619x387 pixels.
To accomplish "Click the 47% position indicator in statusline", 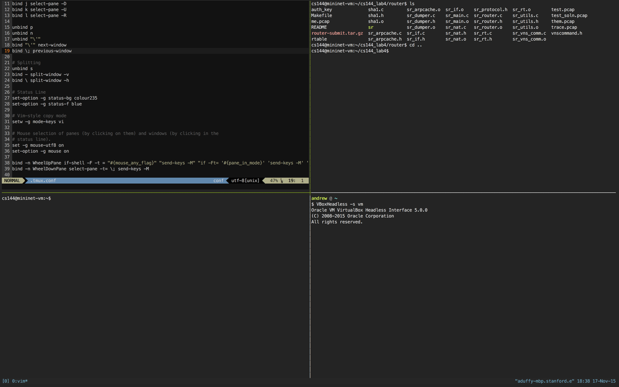I will click(274, 181).
